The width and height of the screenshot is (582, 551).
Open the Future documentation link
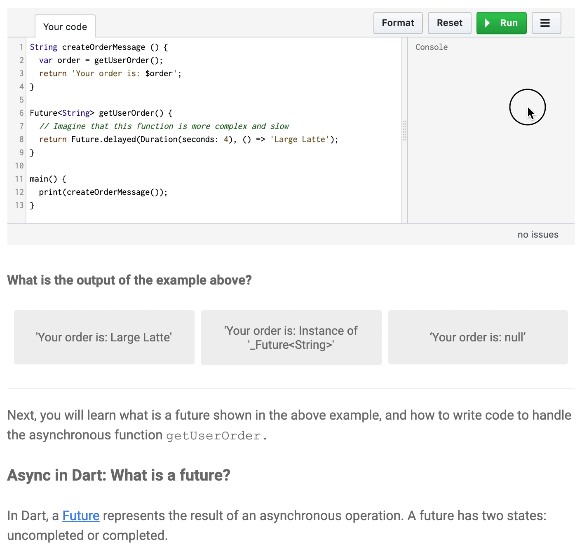click(x=81, y=516)
